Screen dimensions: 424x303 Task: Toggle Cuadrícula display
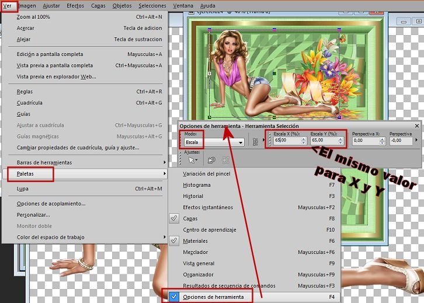[x=84, y=103]
